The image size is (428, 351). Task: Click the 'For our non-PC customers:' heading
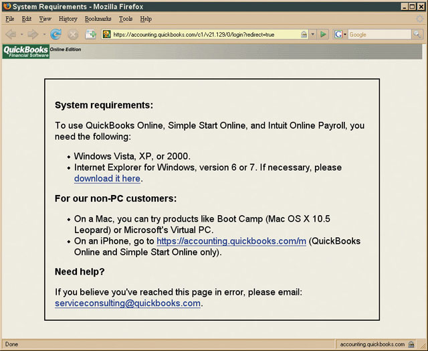click(116, 198)
